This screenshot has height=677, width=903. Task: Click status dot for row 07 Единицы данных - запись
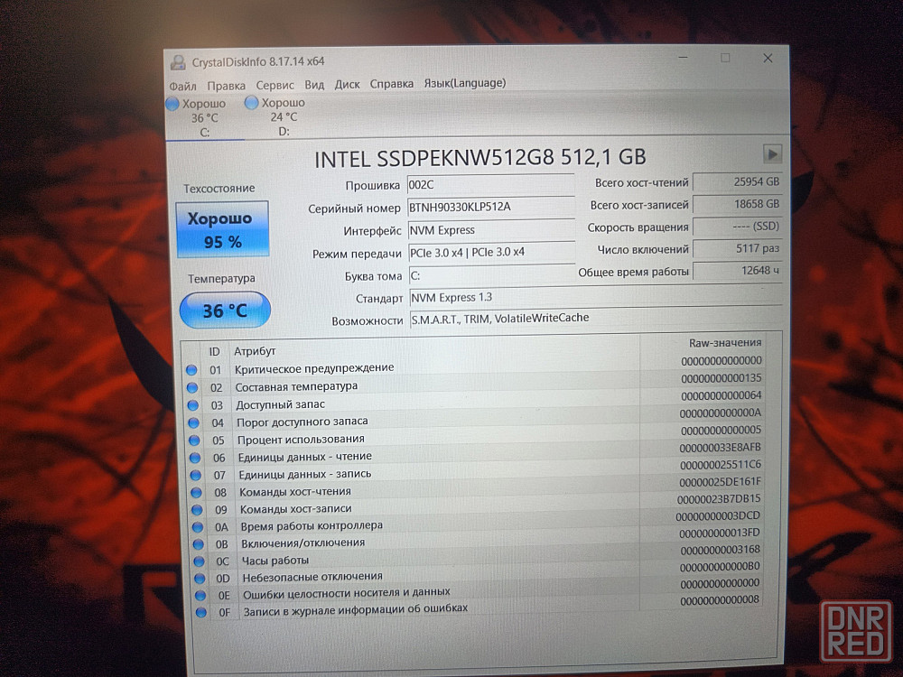(x=196, y=476)
